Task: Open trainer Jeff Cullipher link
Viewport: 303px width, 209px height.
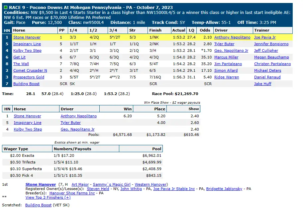Action: click(x=266, y=51)
